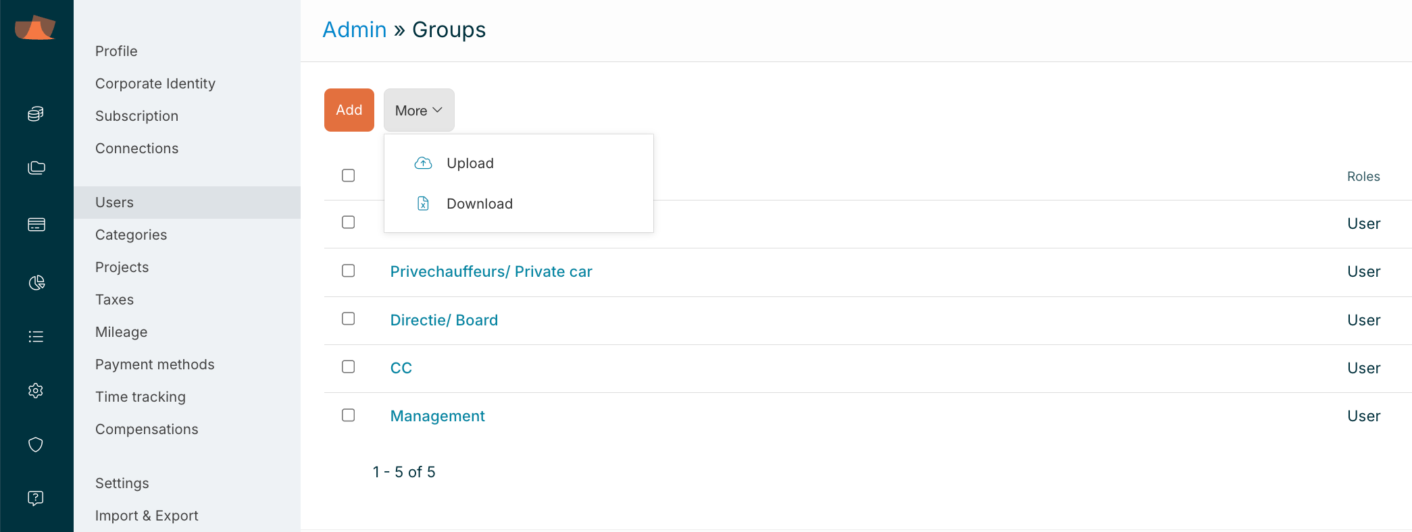
Task: Click the list icon in sidebar
Action: (x=36, y=336)
